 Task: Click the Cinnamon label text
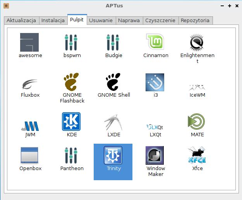click(156, 56)
